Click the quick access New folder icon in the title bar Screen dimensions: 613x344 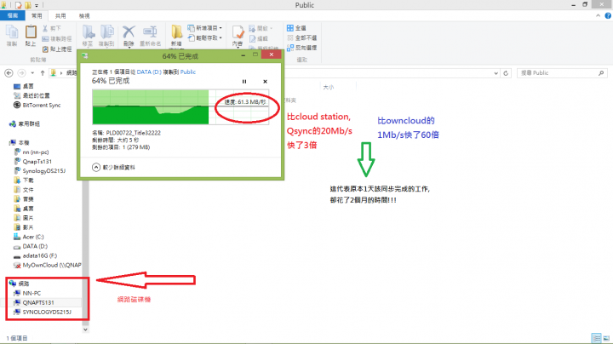tap(28, 5)
